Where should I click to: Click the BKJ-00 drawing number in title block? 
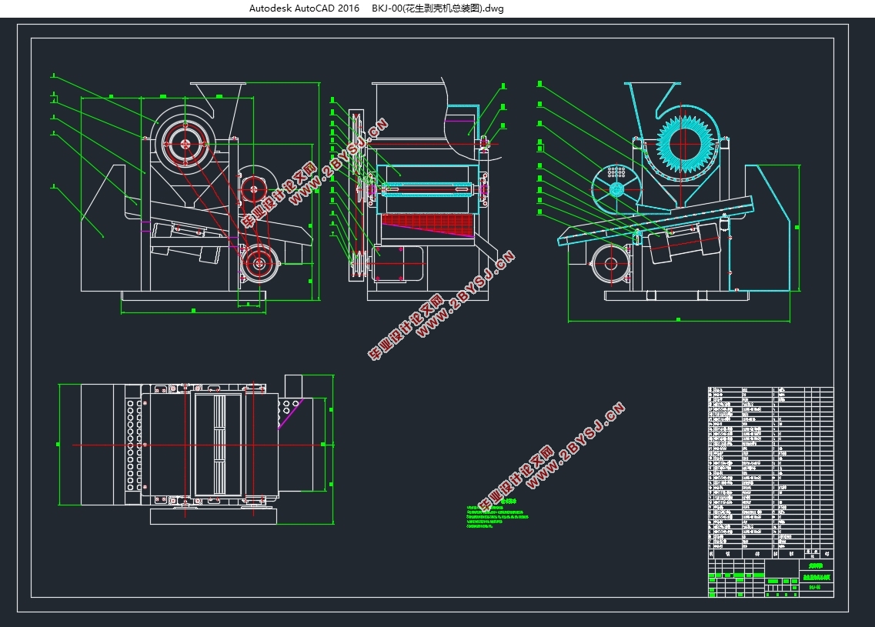pos(815,588)
